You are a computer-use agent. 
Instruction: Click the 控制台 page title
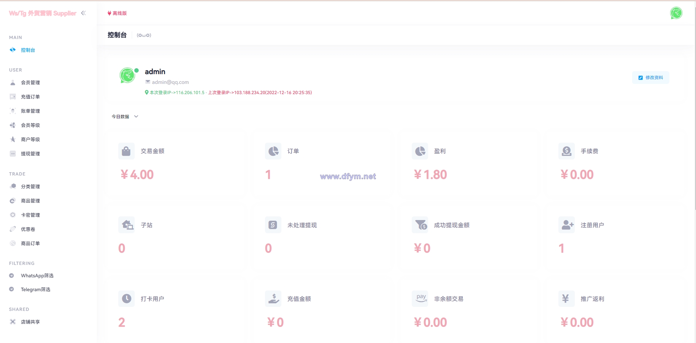[x=117, y=35]
